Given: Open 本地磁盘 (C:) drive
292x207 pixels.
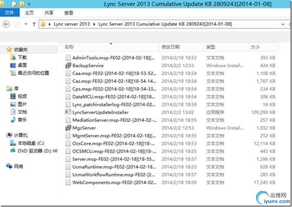Looking at the screenshot, I should tap(31, 143).
